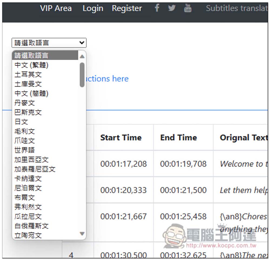Go to the Login page
270x261 pixels.
click(x=93, y=8)
